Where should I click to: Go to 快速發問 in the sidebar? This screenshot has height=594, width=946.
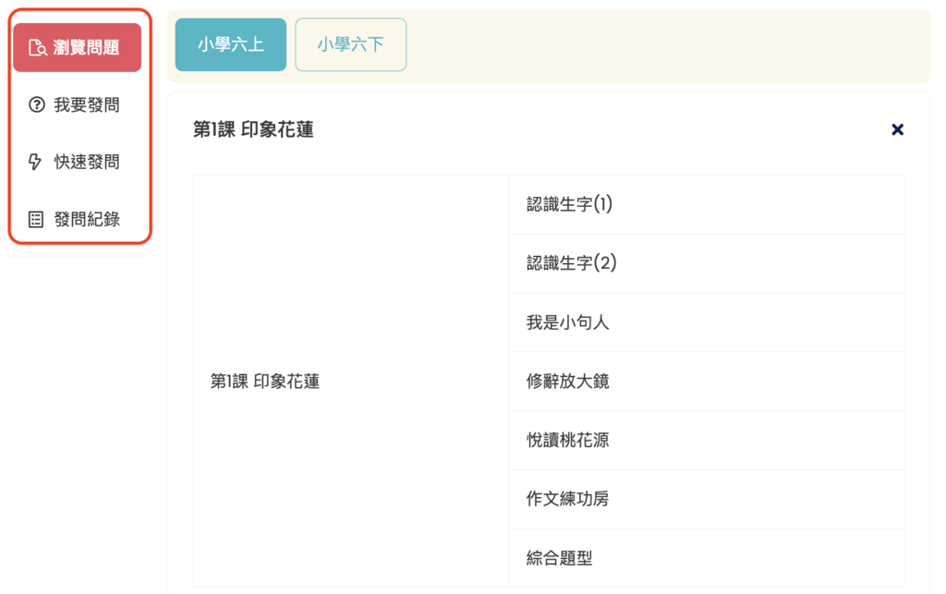(x=78, y=162)
